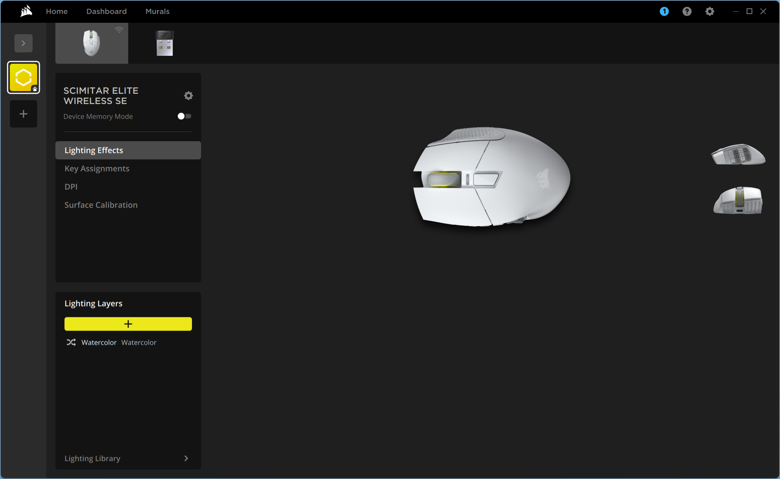
Task: Open Key Assignments section
Action: click(x=128, y=169)
